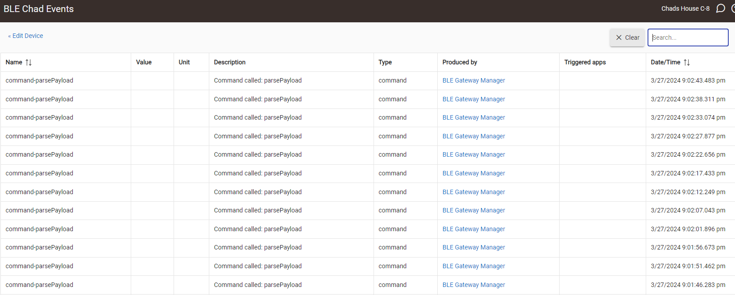The image size is (735, 295).
Task: Click description text in 9:02:17.433 row
Action: pos(257,173)
